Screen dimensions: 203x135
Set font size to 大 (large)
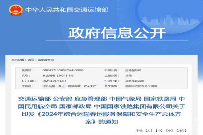click(x=149, y=130)
